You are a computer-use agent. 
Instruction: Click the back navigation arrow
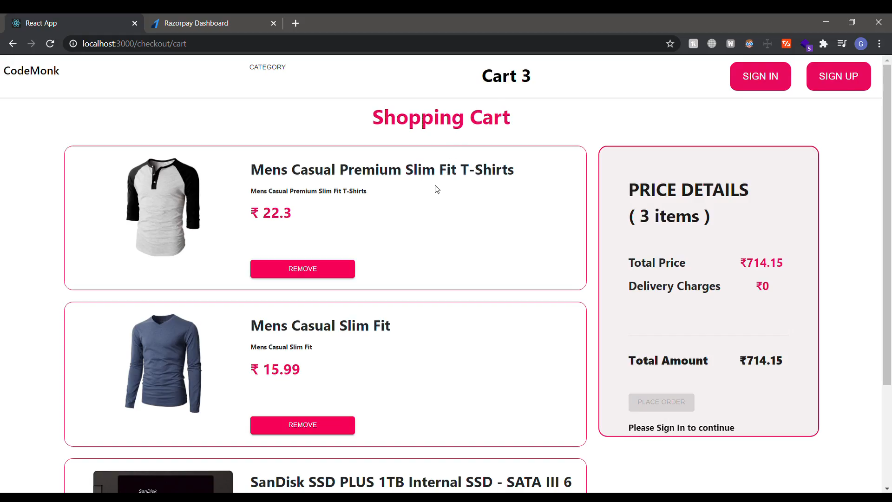click(12, 43)
